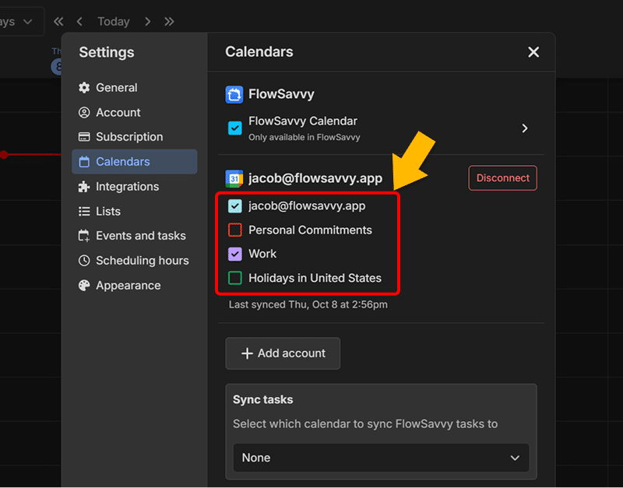
Task: Click the Last synced timestamp text
Action: tap(308, 305)
